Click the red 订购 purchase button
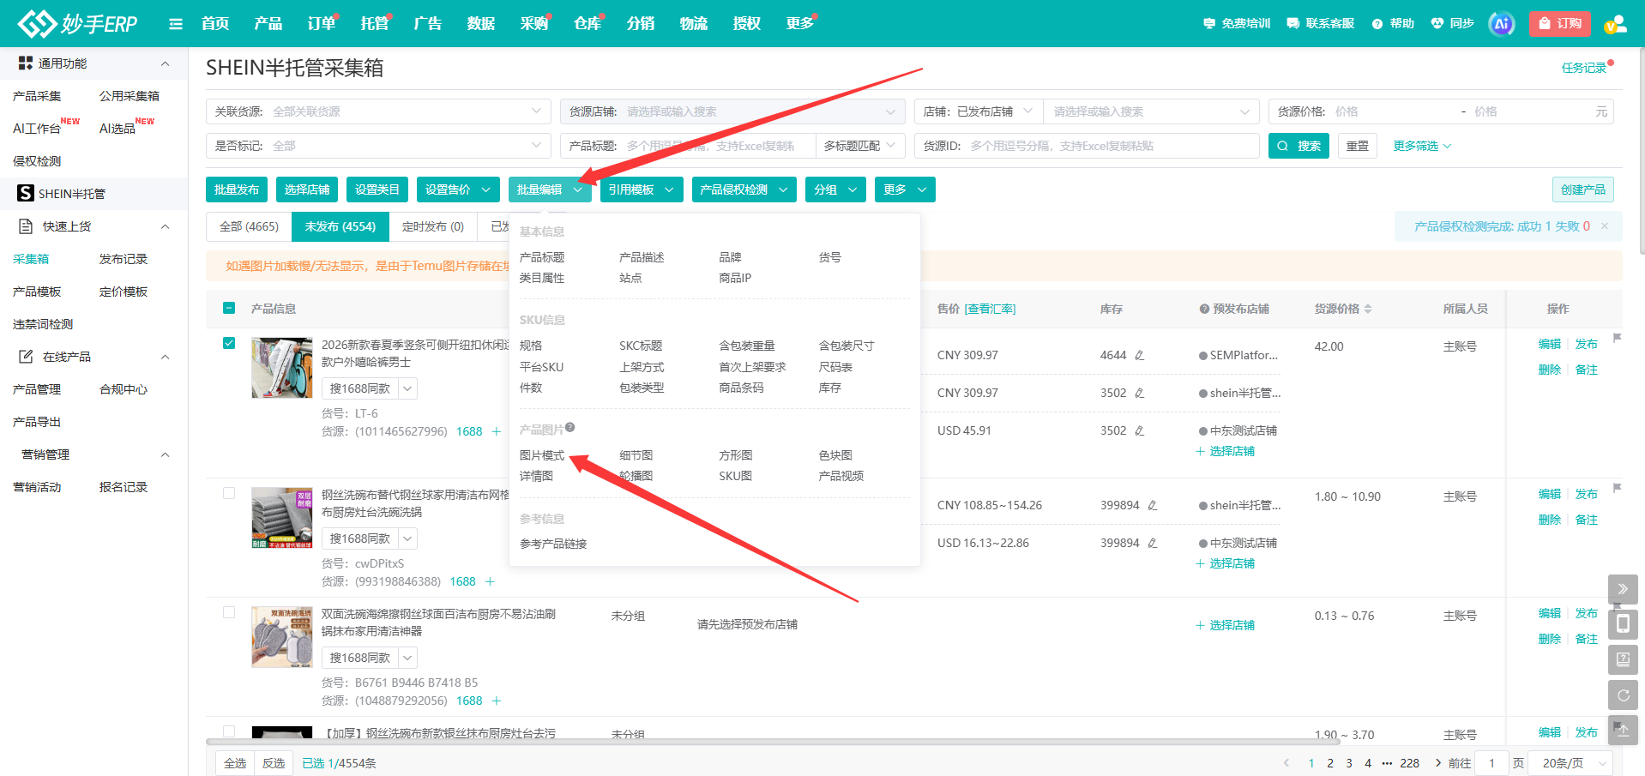1645x776 pixels. point(1560,24)
